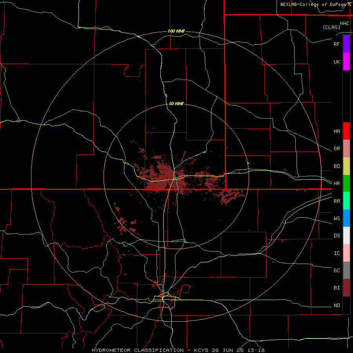Click the WS label in legend
The image size is (353, 353).
click(337, 218)
